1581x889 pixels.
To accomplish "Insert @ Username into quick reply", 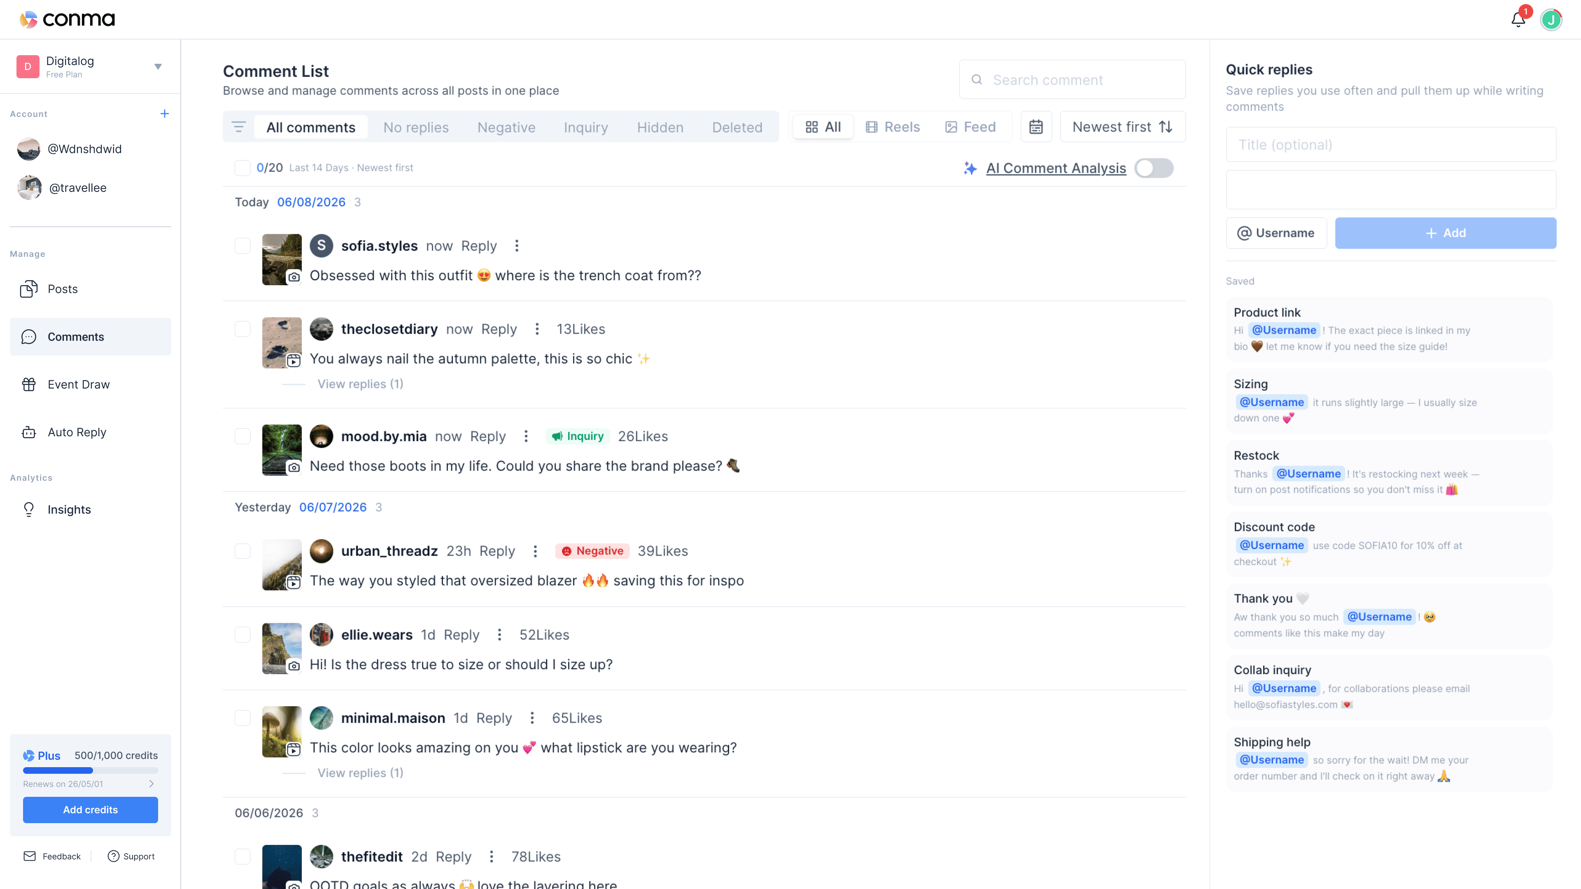I will 1276,233.
